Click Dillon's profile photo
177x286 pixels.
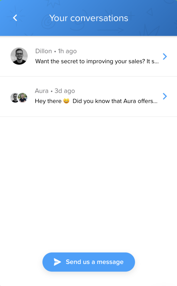pos(19,56)
